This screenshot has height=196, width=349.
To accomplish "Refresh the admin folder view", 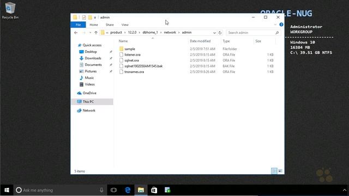I will pyautogui.click(x=220, y=33).
